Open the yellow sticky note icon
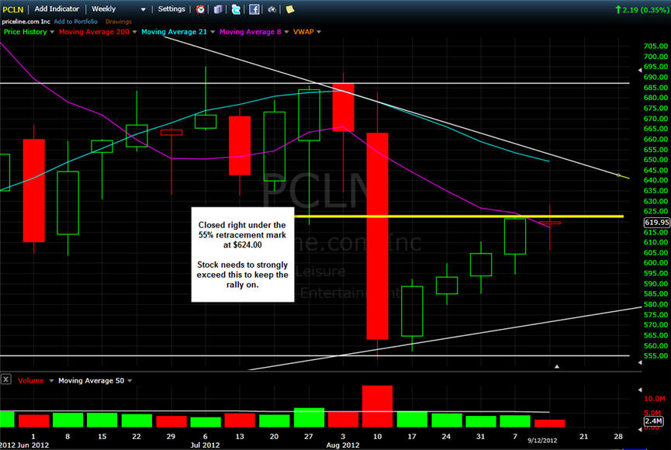The width and height of the screenshot is (671, 450). point(290,9)
